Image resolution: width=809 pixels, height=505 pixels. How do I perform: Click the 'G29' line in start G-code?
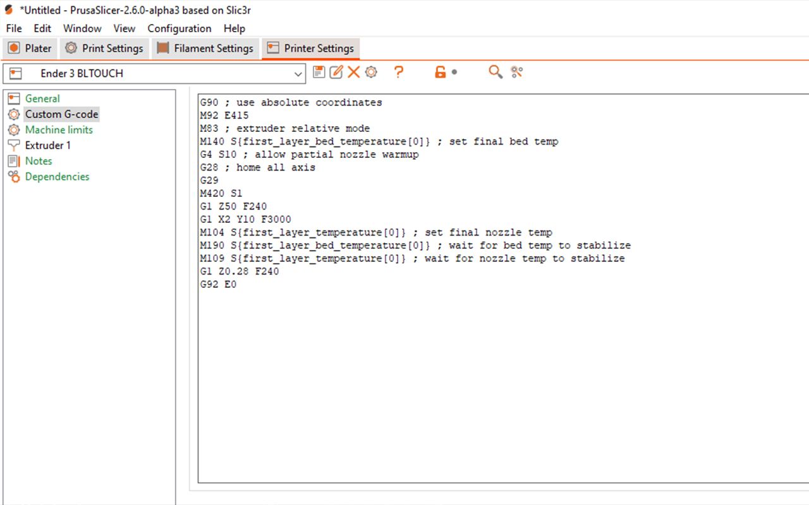pyautogui.click(x=209, y=181)
